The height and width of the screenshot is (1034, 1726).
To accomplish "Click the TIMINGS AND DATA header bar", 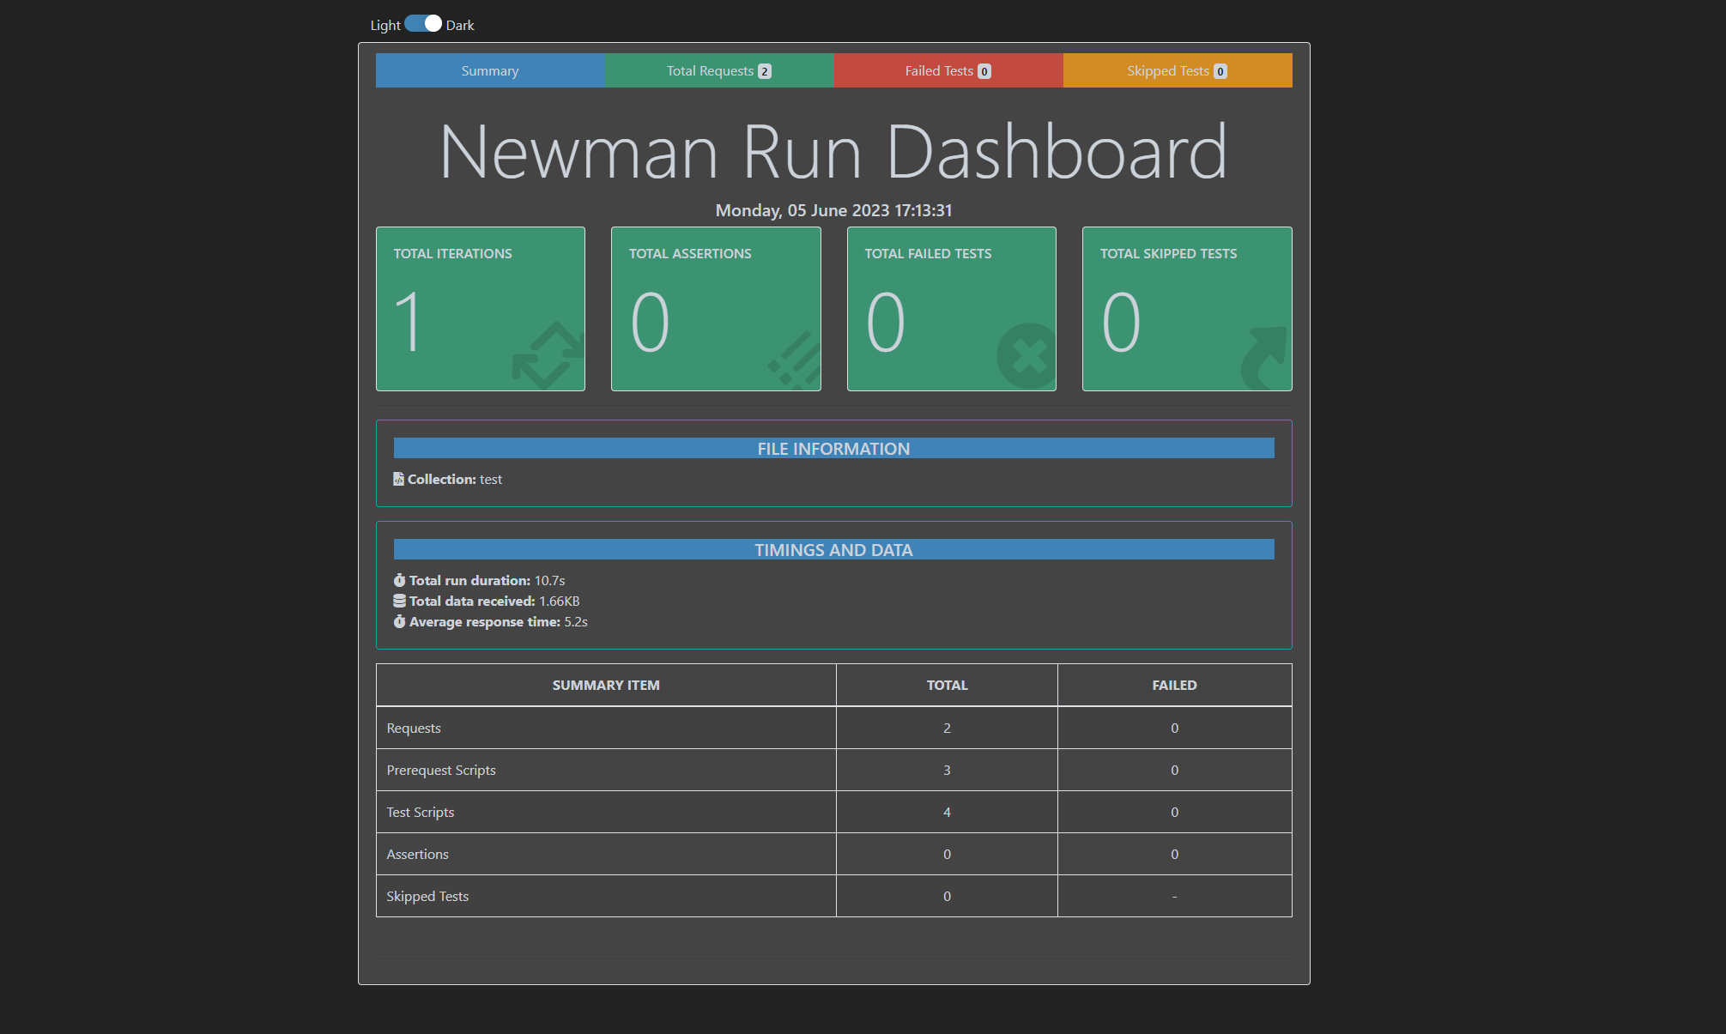I will coord(833,550).
